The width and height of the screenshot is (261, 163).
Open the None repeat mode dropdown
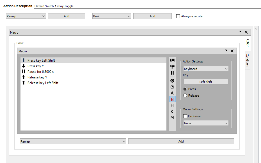coord(206,123)
